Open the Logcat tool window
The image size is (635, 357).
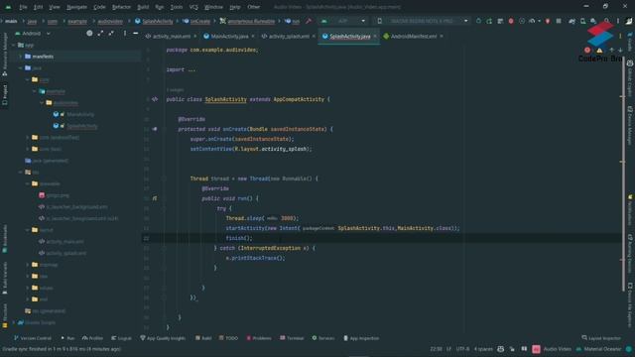coord(121,338)
